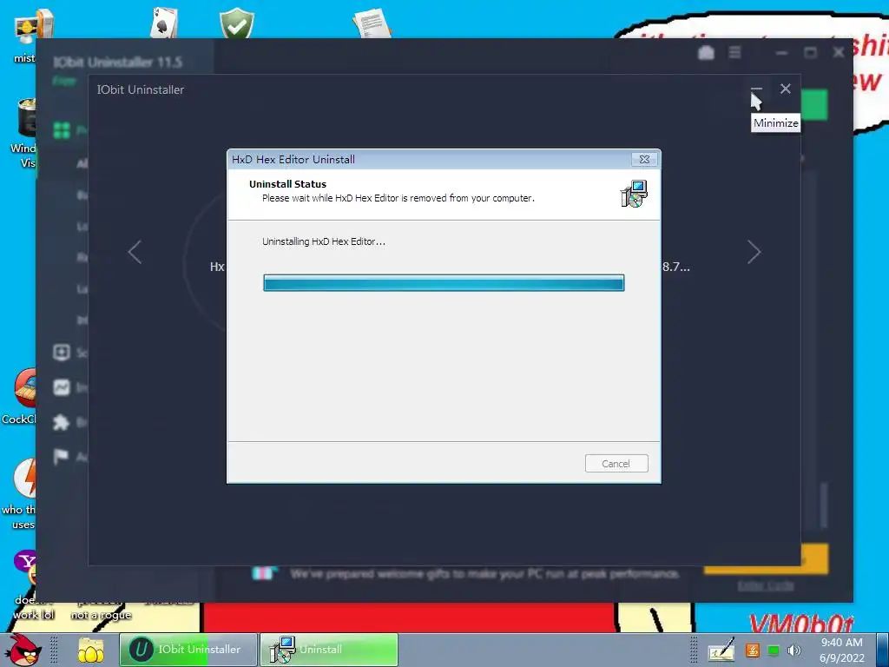Screen dimensions: 889x667
Task: Open the egg folder icon on taskbar
Action: [90, 650]
